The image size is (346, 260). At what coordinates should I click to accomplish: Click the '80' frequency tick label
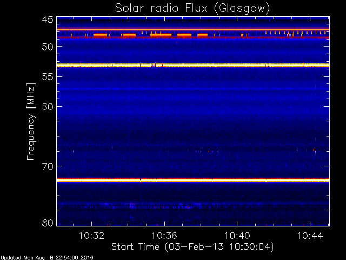(48, 223)
